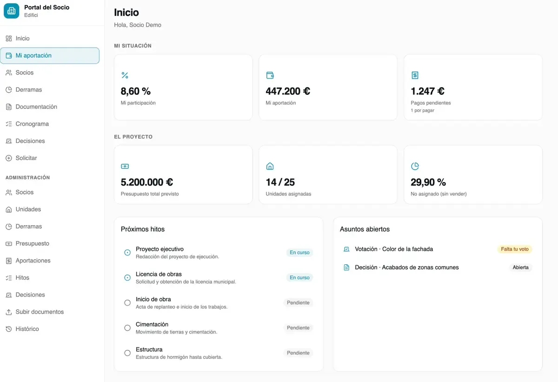Image resolution: width=558 pixels, height=382 pixels.
Task: Click the Próximos hitos heading
Action: pos(143,229)
